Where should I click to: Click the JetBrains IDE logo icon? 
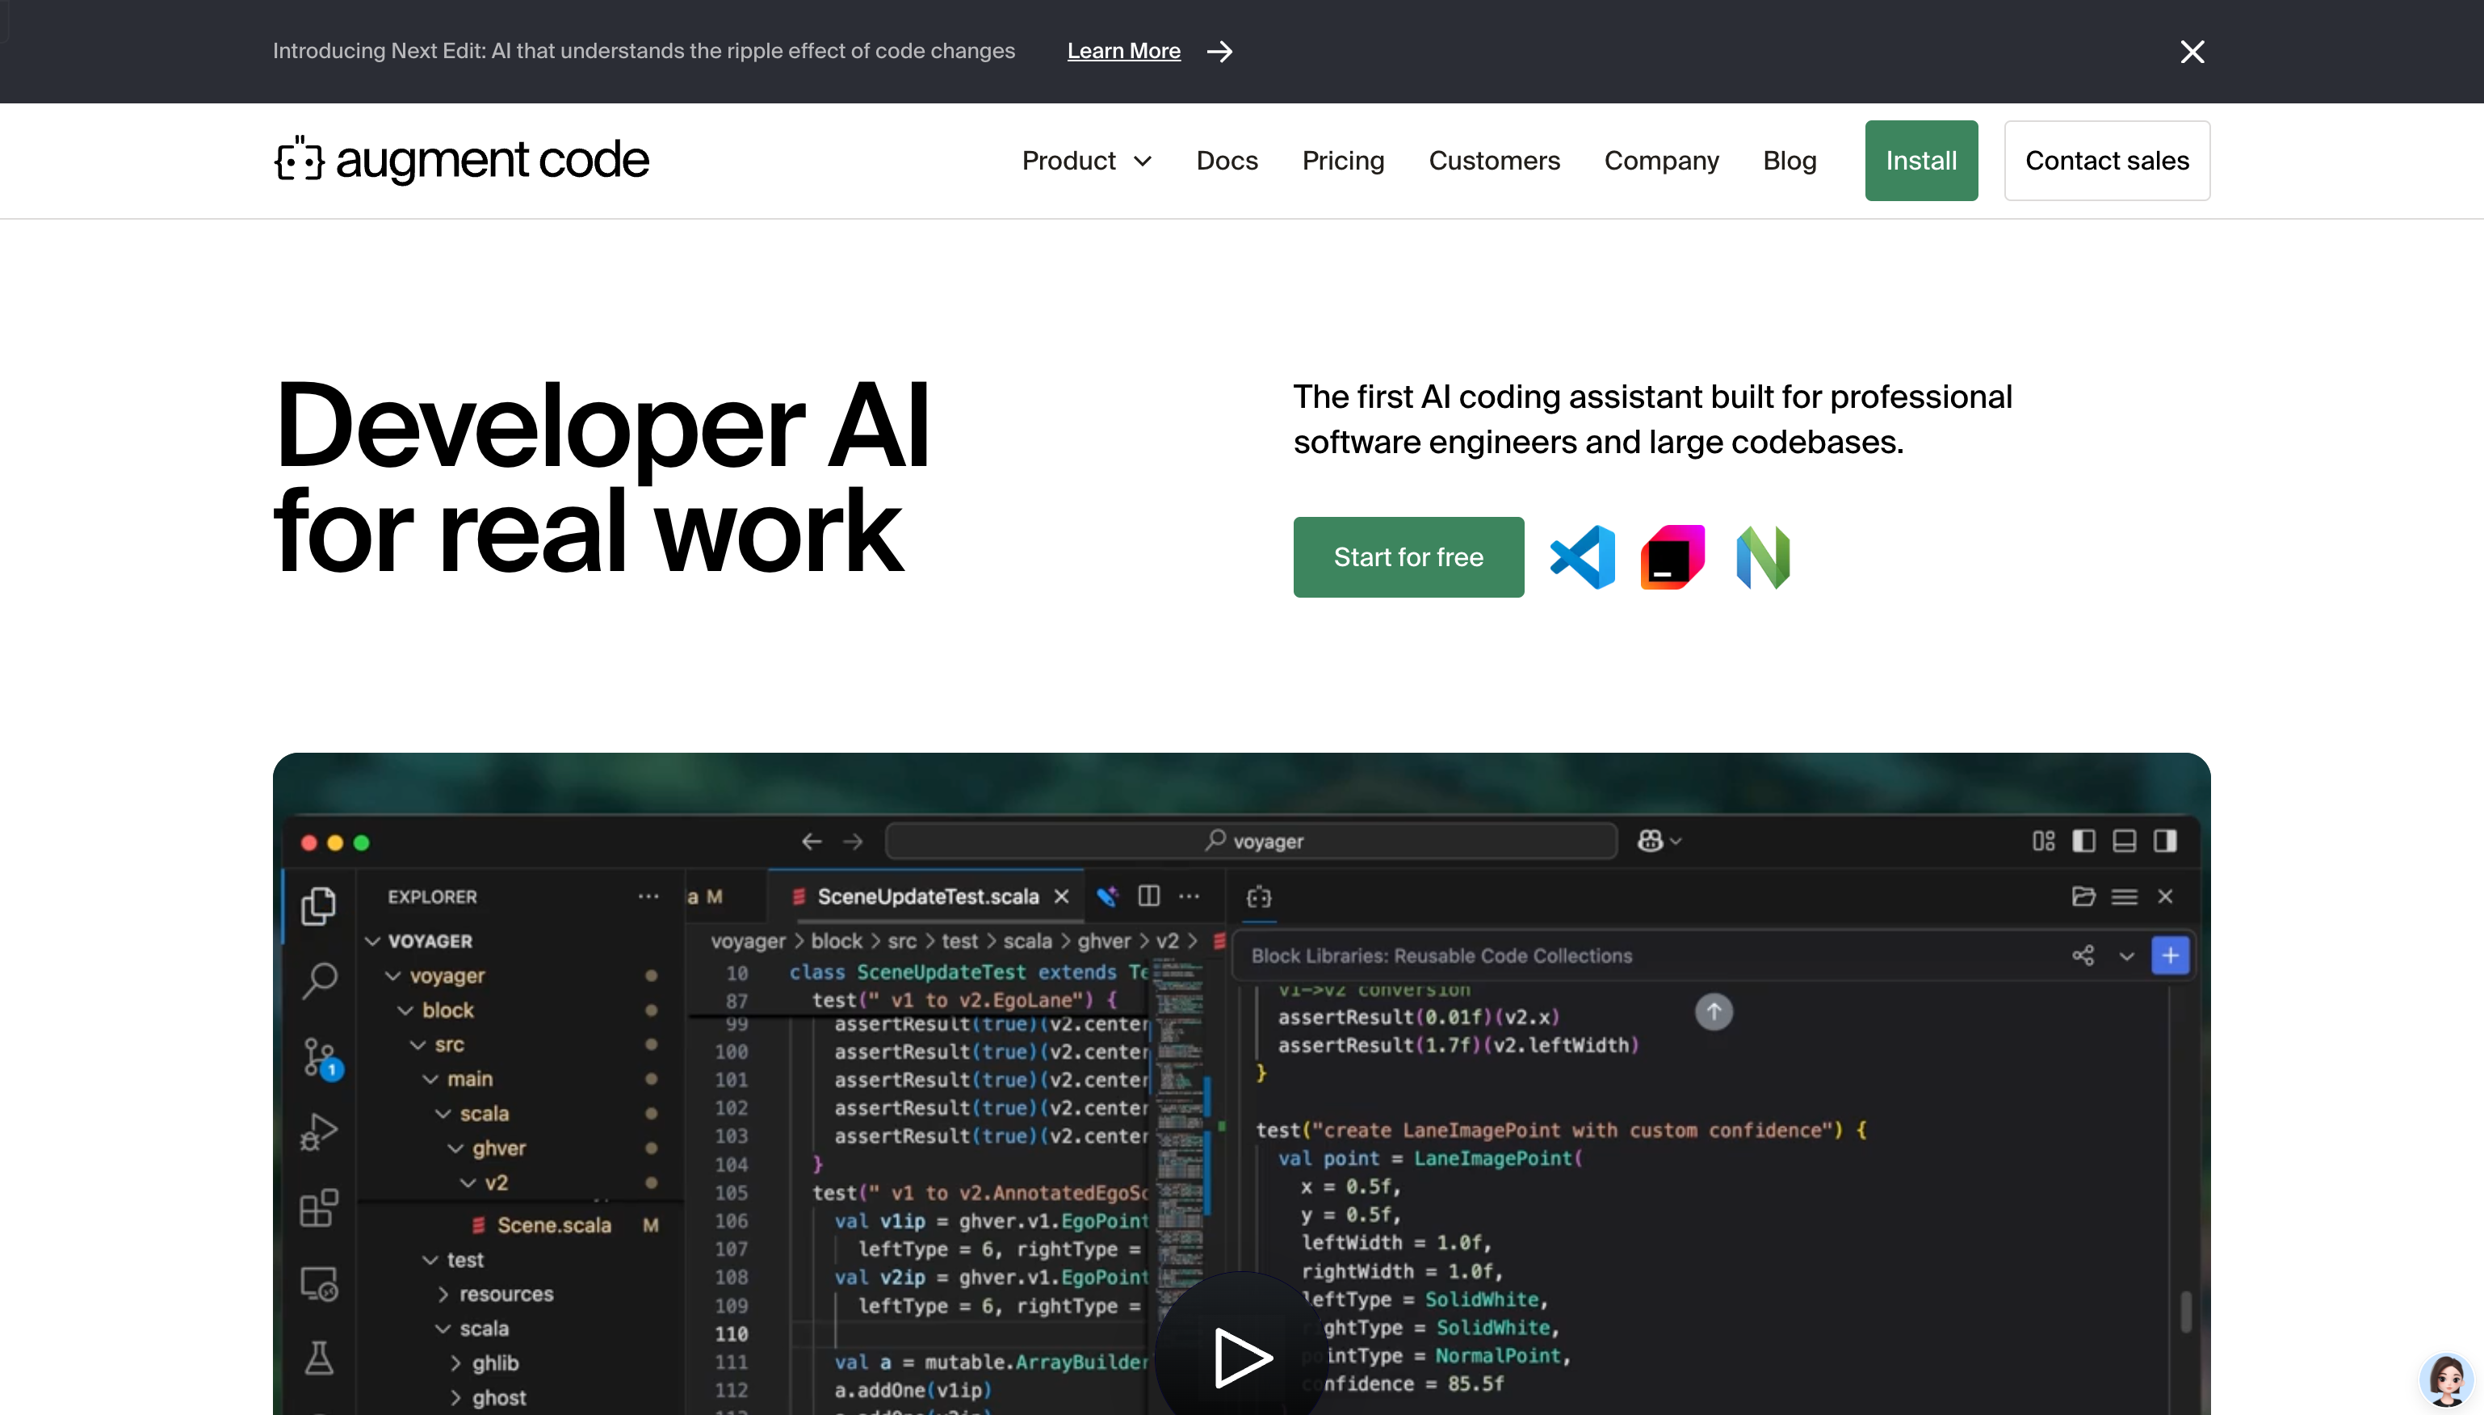(1672, 556)
